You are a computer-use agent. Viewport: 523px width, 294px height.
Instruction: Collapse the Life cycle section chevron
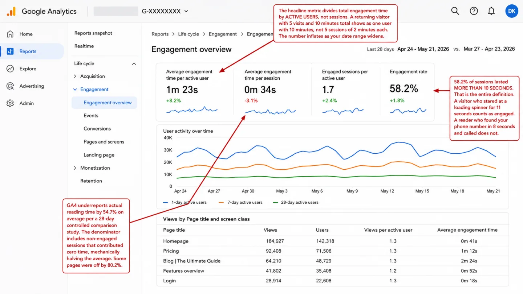(x=134, y=64)
